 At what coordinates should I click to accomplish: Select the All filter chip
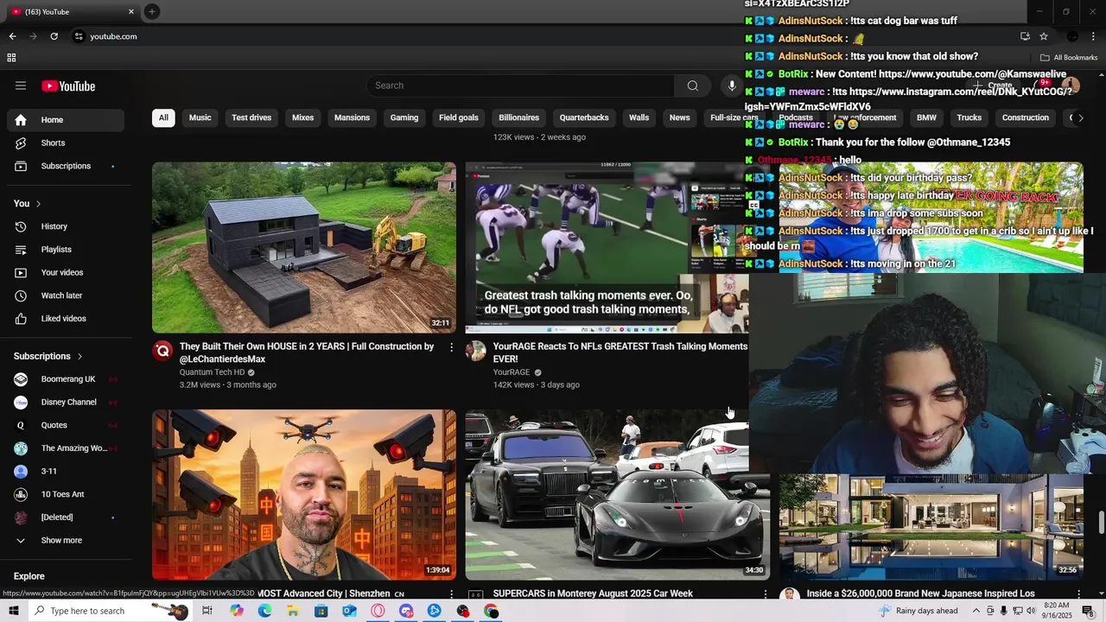click(163, 117)
